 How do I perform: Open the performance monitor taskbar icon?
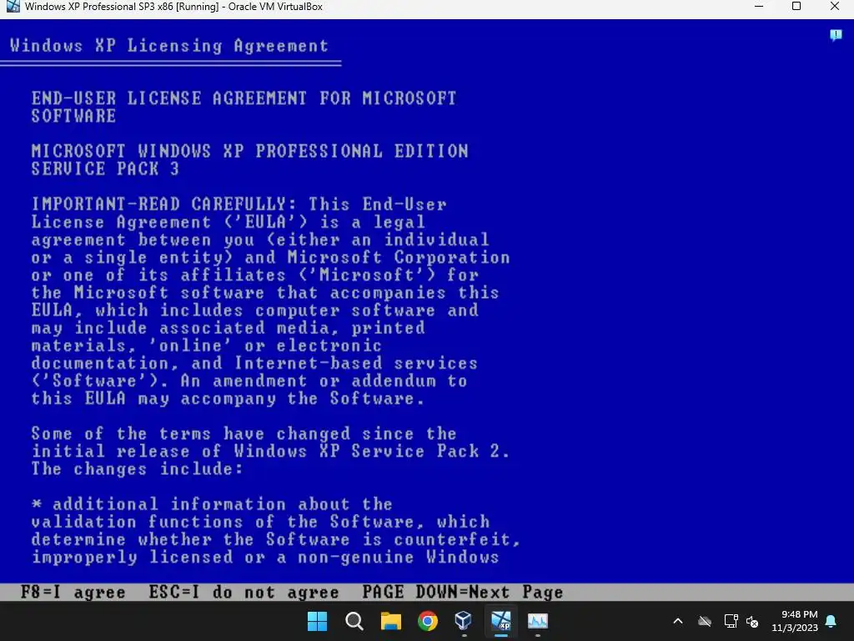click(x=538, y=621)
